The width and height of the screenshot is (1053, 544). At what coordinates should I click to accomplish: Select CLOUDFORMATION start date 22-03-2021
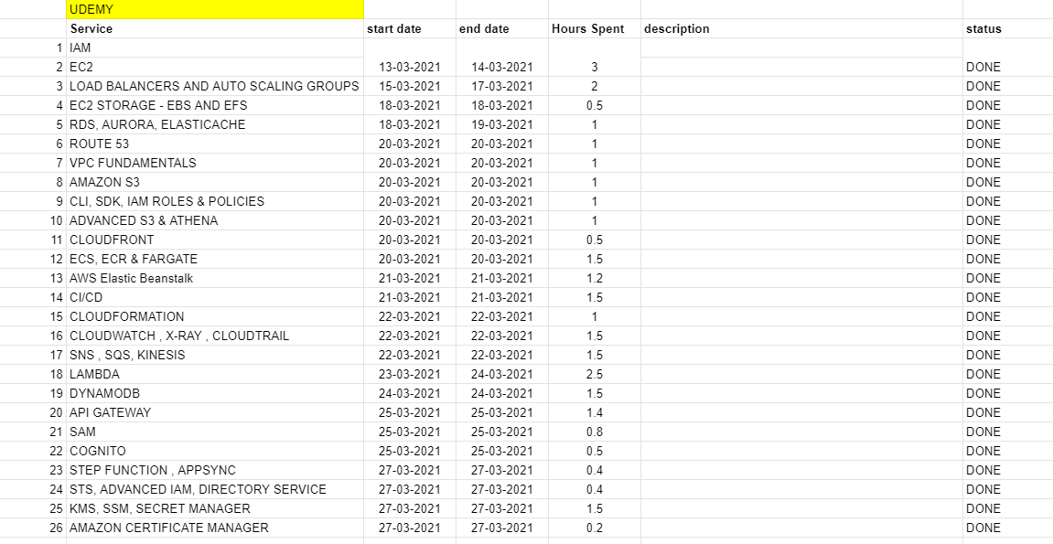coord(410,316)
